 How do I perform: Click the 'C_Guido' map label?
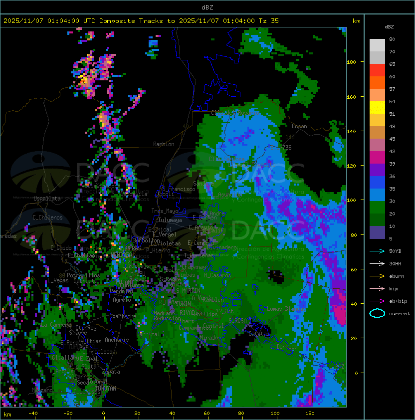pos(61,248)
